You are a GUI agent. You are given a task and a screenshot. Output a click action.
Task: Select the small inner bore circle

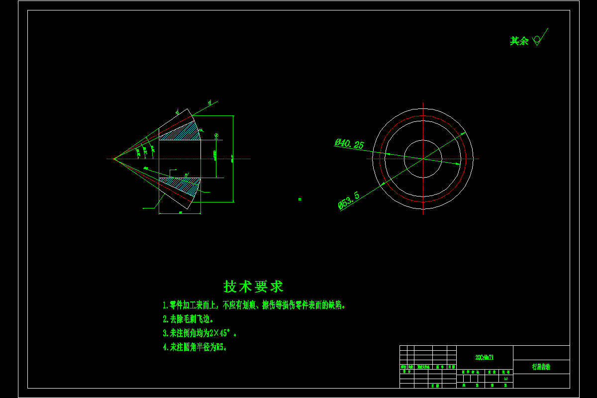point(423,159)
